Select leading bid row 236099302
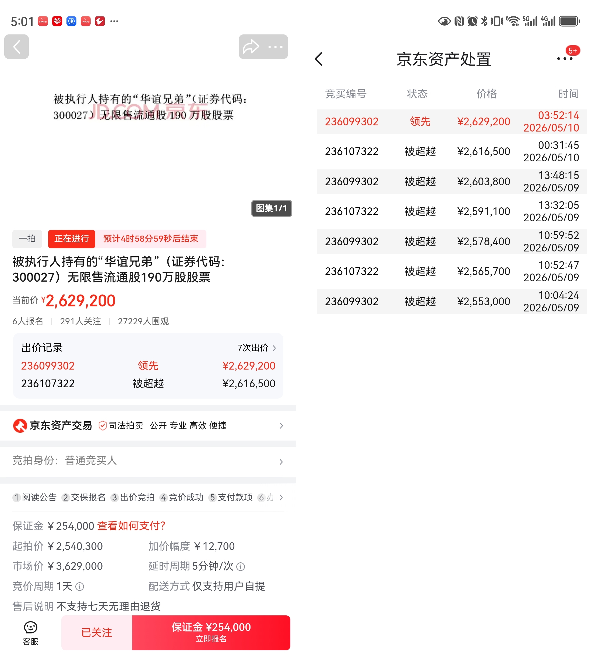This screenshot has height=667, width=592. [452, 121]
